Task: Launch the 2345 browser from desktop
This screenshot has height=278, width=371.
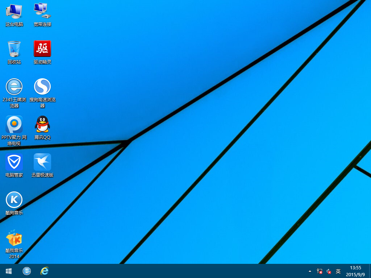Action: [x=14, y=87]
